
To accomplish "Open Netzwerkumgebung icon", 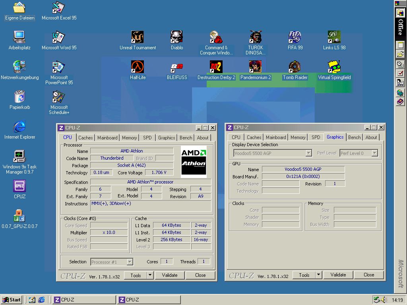I will (x=19, y=67).
